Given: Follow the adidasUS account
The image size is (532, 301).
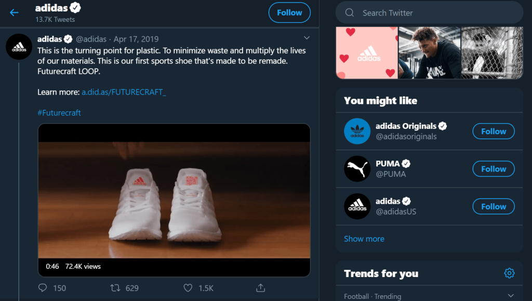Looking at the screenshot, I should (x=493, y=206).
